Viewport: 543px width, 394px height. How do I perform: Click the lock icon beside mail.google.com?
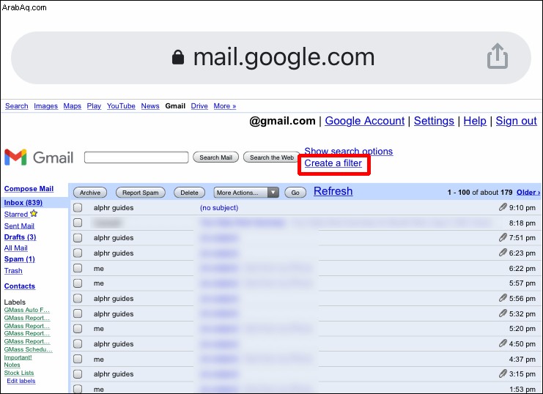pos(178,57)
